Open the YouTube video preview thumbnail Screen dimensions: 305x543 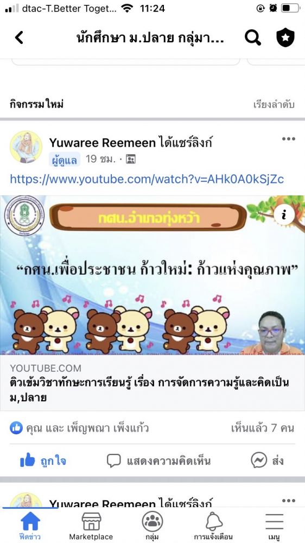click(x=152, y=275)
